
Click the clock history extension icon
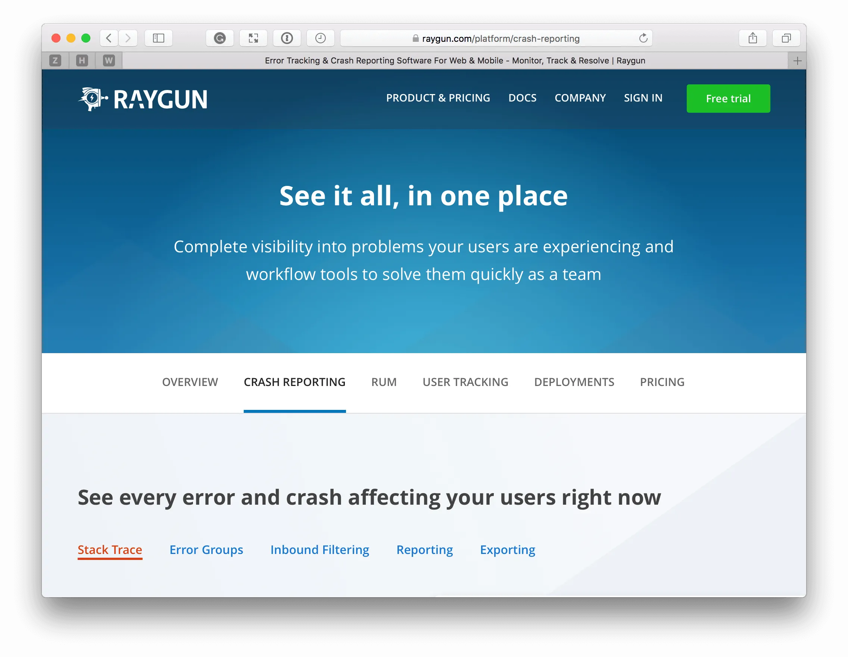(x=320, y=38)
